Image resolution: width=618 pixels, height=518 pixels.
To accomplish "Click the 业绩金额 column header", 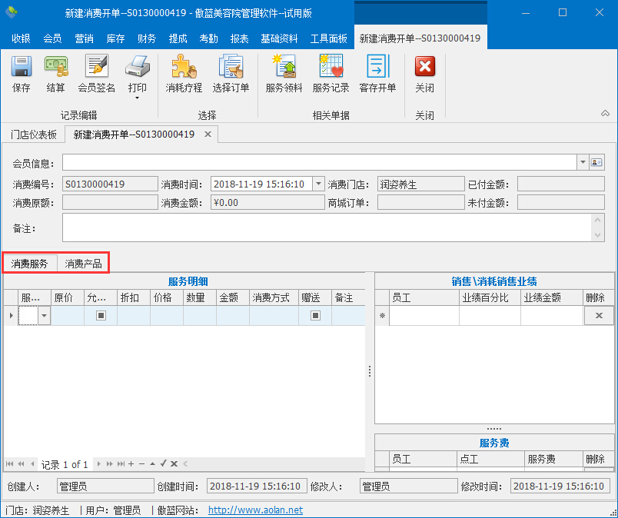I will click(x=551, y=297).
